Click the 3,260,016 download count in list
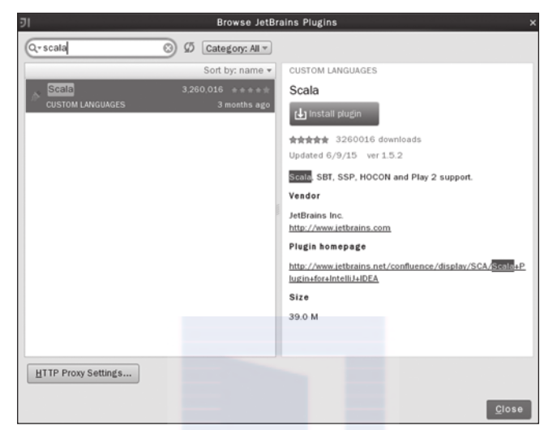 (203, 89)
